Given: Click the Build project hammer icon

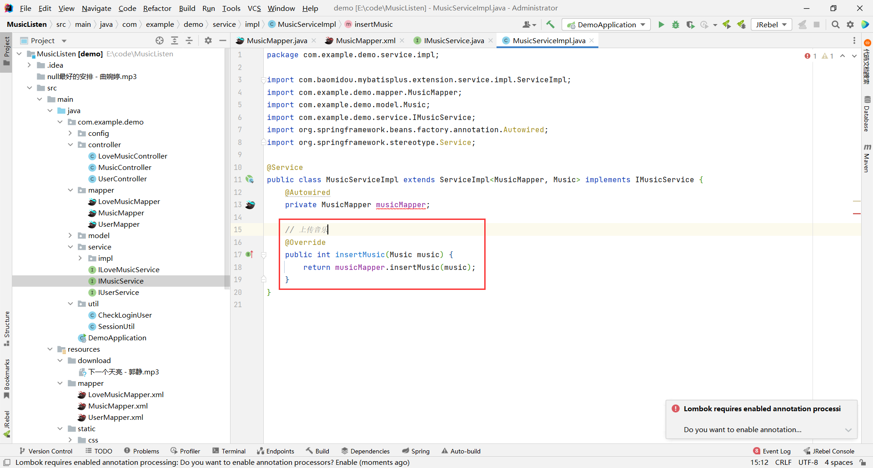Looking at the screenshot, I should coord(550,25).
